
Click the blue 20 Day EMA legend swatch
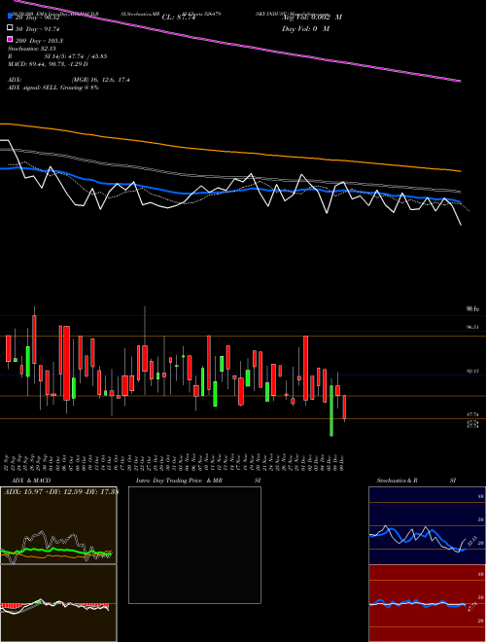pos(10,17)
